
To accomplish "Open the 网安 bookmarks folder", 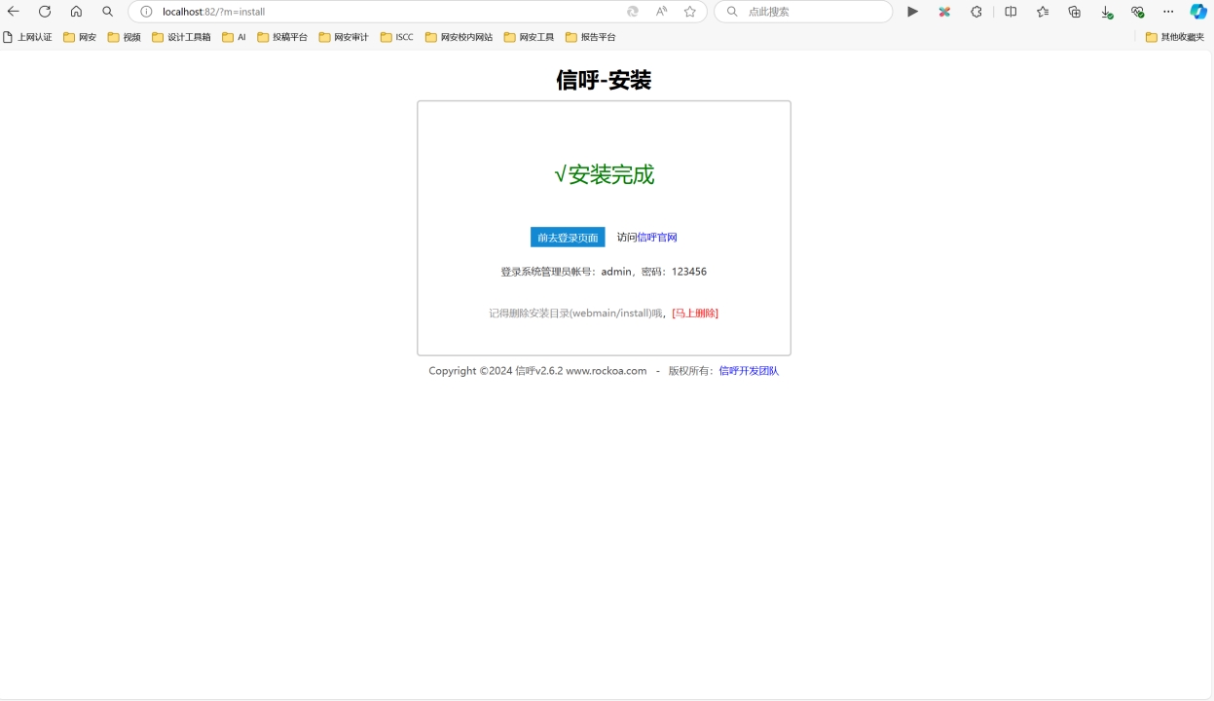I will (80, 37).
